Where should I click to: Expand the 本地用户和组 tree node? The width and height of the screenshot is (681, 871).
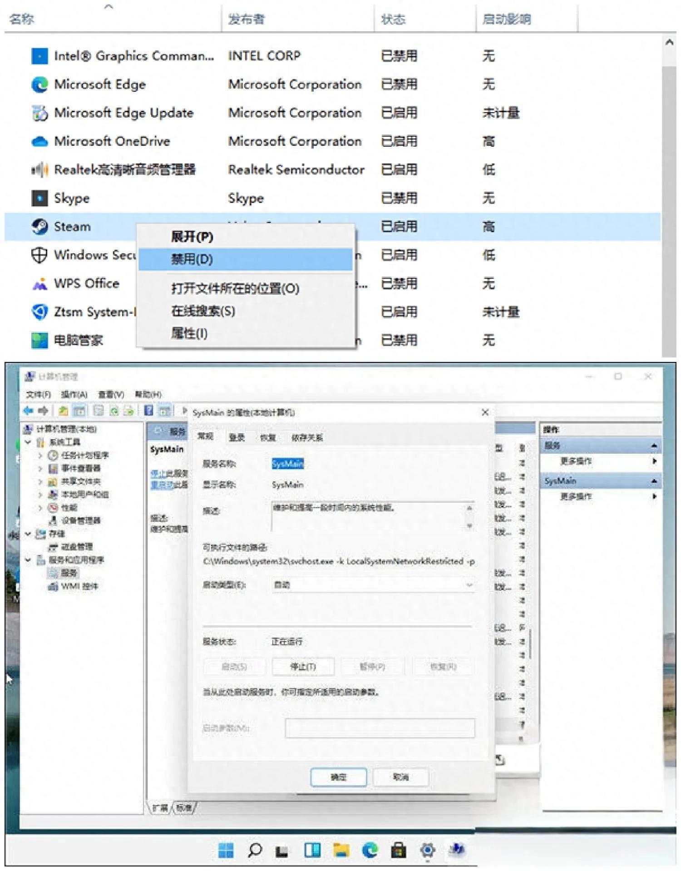[x=40, y=495]
